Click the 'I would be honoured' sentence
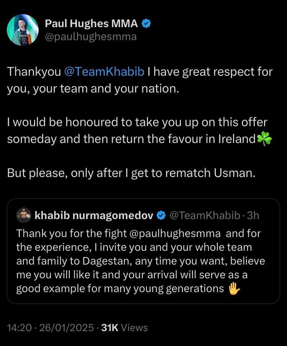The image size is (287, 346). click(139, 131)
